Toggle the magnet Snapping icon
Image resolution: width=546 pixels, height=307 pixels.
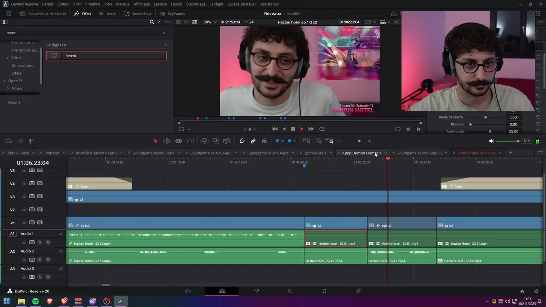coord(242,141)
